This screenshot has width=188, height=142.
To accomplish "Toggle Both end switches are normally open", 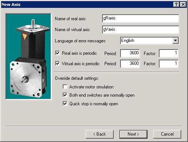I will click(x=65, y=95).
